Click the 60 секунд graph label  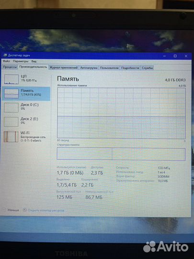(x=63, y=140)
